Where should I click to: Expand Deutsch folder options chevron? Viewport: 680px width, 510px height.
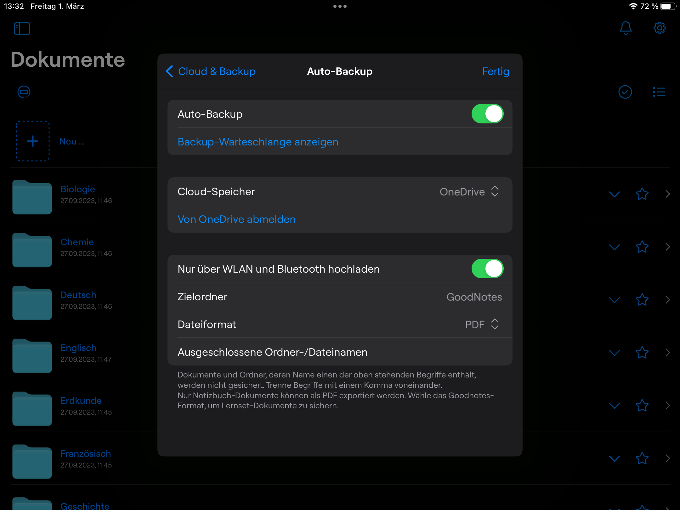pos(614,300)
